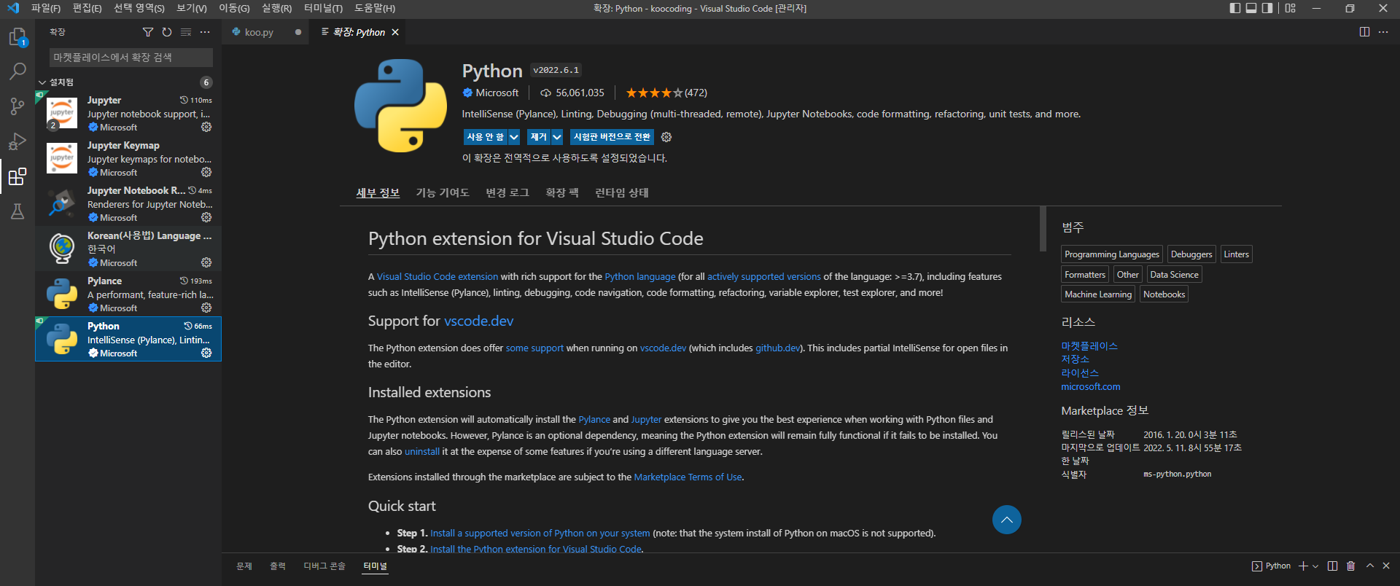Open the terminal launch profile dropdown
The image size is (1400, 586).
[1315, 566]
